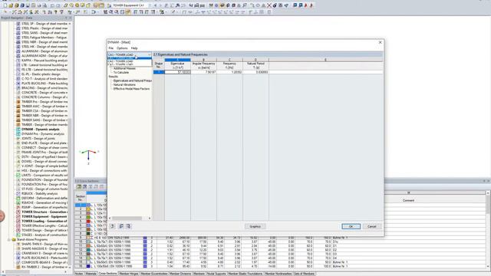Switch to the Member Hinges tab
Image resolution: width=491 pixels, height=276 pixels.
129,274
